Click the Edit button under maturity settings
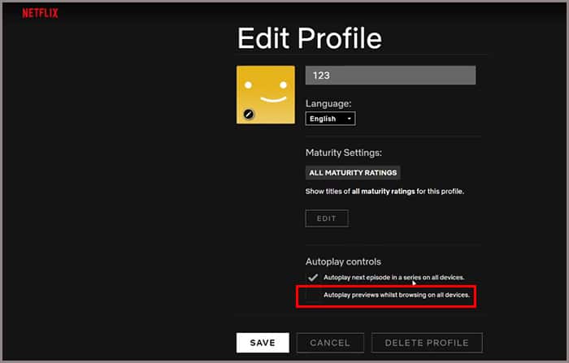Viewport: 569px width, 363px height. 327,218
